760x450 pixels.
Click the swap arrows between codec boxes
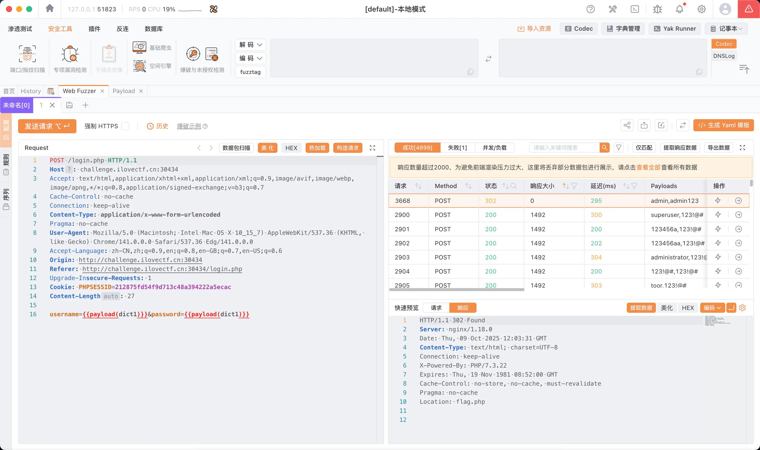488,59
